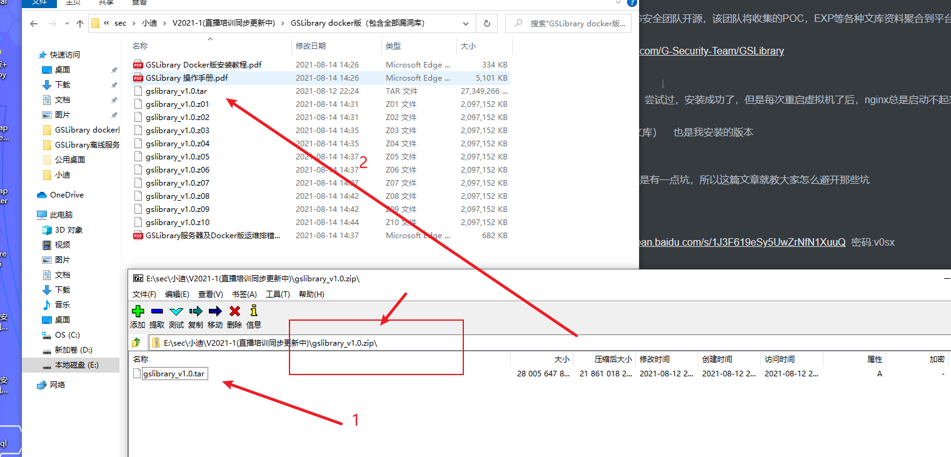Open 7-Zip 编辑(E) menu
Image resolution: width=951 pixels, height=457 pixels.
point(177,294)
